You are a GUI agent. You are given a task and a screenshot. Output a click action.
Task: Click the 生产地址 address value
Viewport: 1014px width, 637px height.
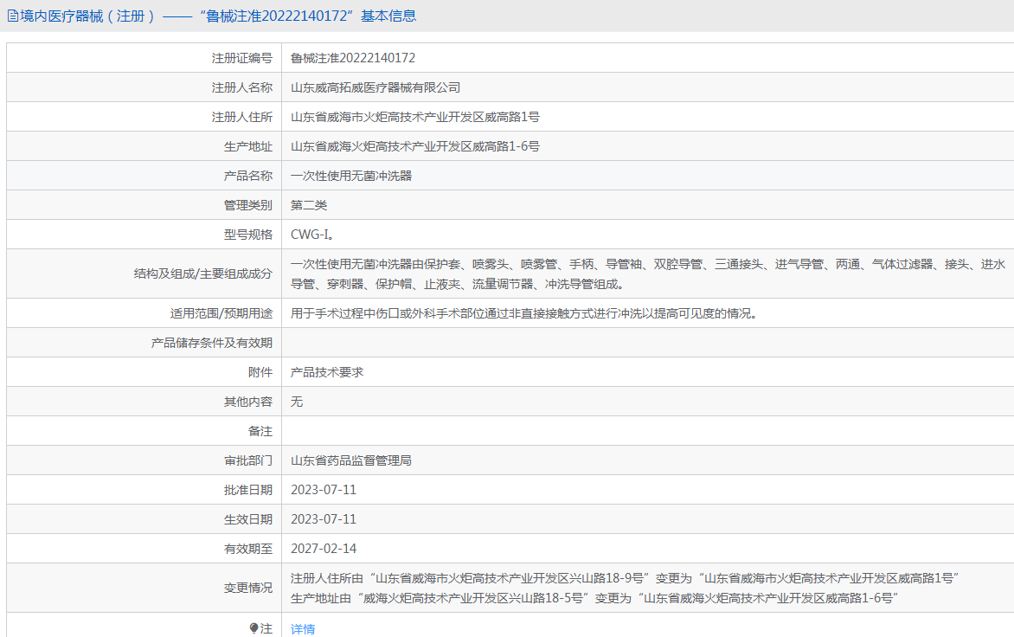pos(415,146)
